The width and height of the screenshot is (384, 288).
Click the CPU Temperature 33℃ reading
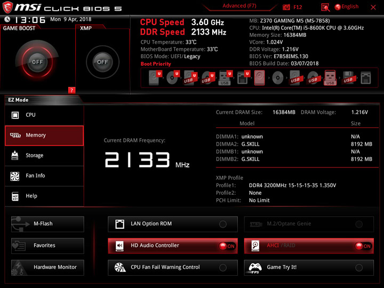tap(169, 42)
